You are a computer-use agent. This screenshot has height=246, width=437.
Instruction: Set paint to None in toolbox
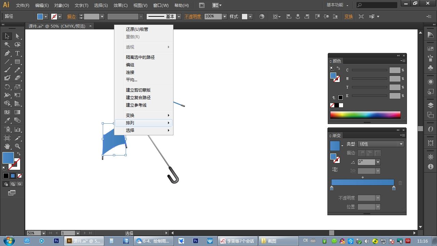coord(20,176)
